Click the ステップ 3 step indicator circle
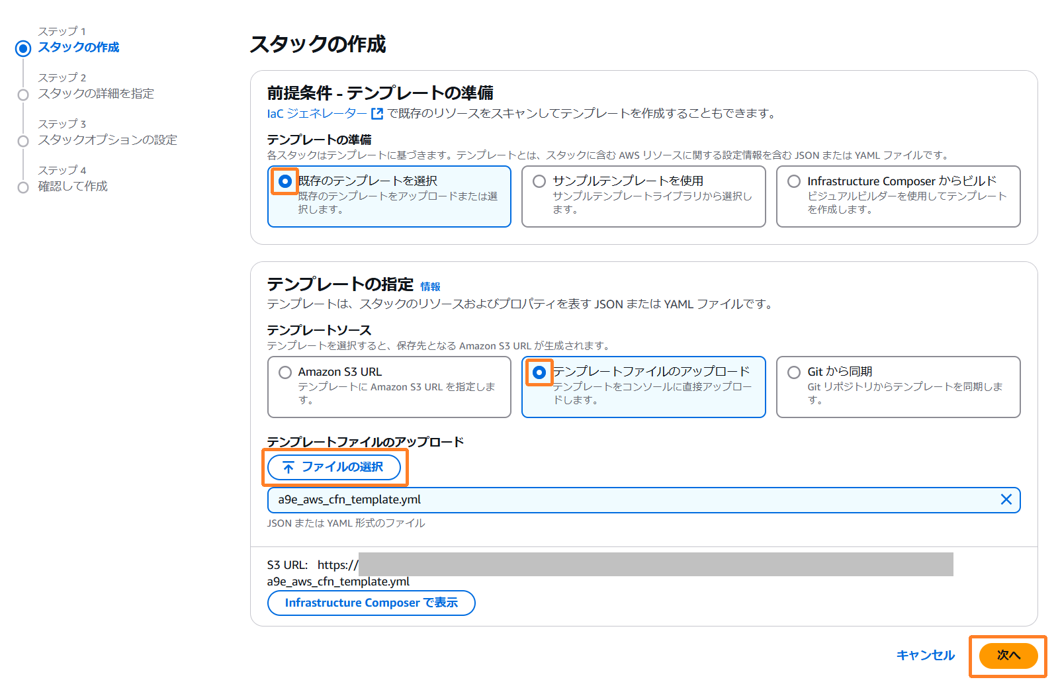The image size is (1058, 692). pos(23,141)
